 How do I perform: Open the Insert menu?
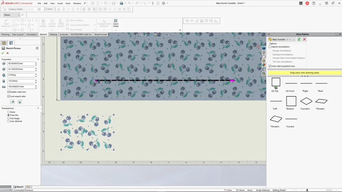coord(60,3)
